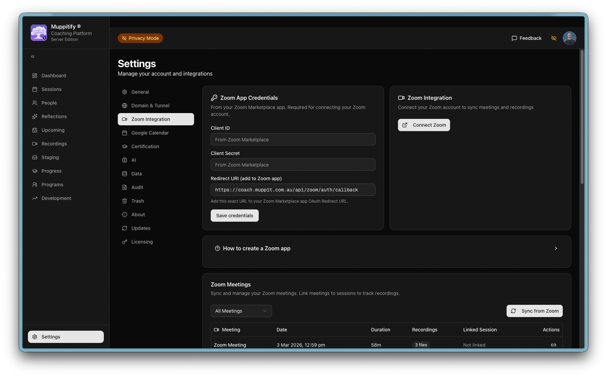Screen dimensions: 607x377
Task: Open the Licensing key settings
Action: (x=142, y=242)
